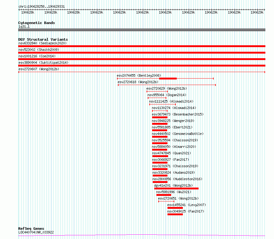Click the nsv1111425 (Alsmadi2014) label
Screen dimensions: 274x239
point(171,101)
